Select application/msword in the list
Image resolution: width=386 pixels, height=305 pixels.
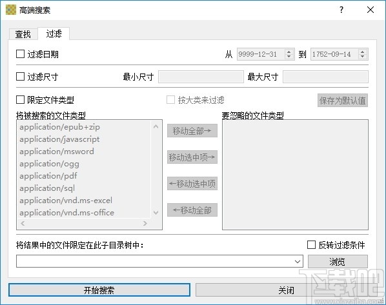click(85, 152)
